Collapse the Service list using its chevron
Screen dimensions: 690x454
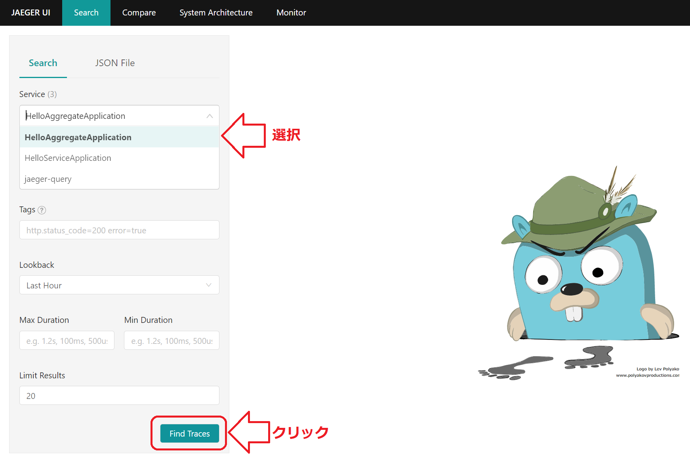(210, 116)
